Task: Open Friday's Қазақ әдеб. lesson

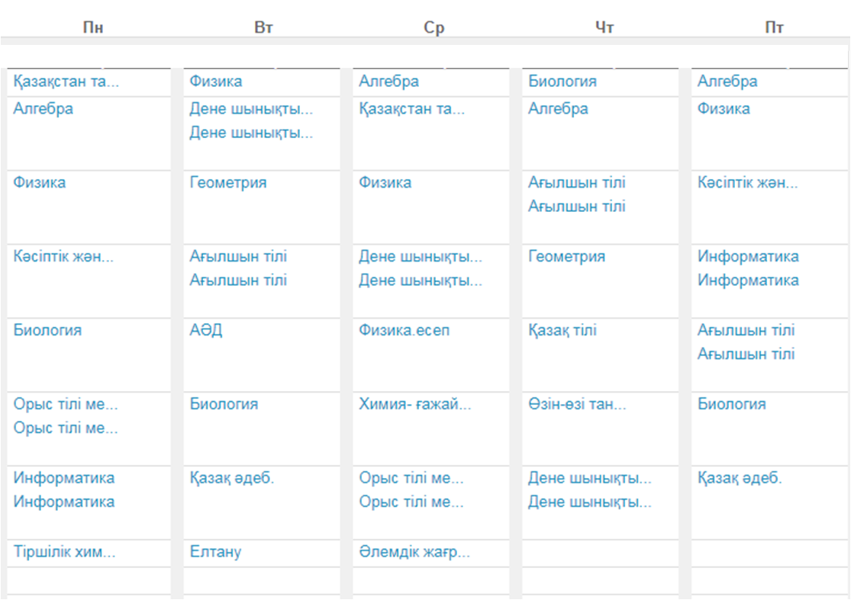Action: (740, 478)
